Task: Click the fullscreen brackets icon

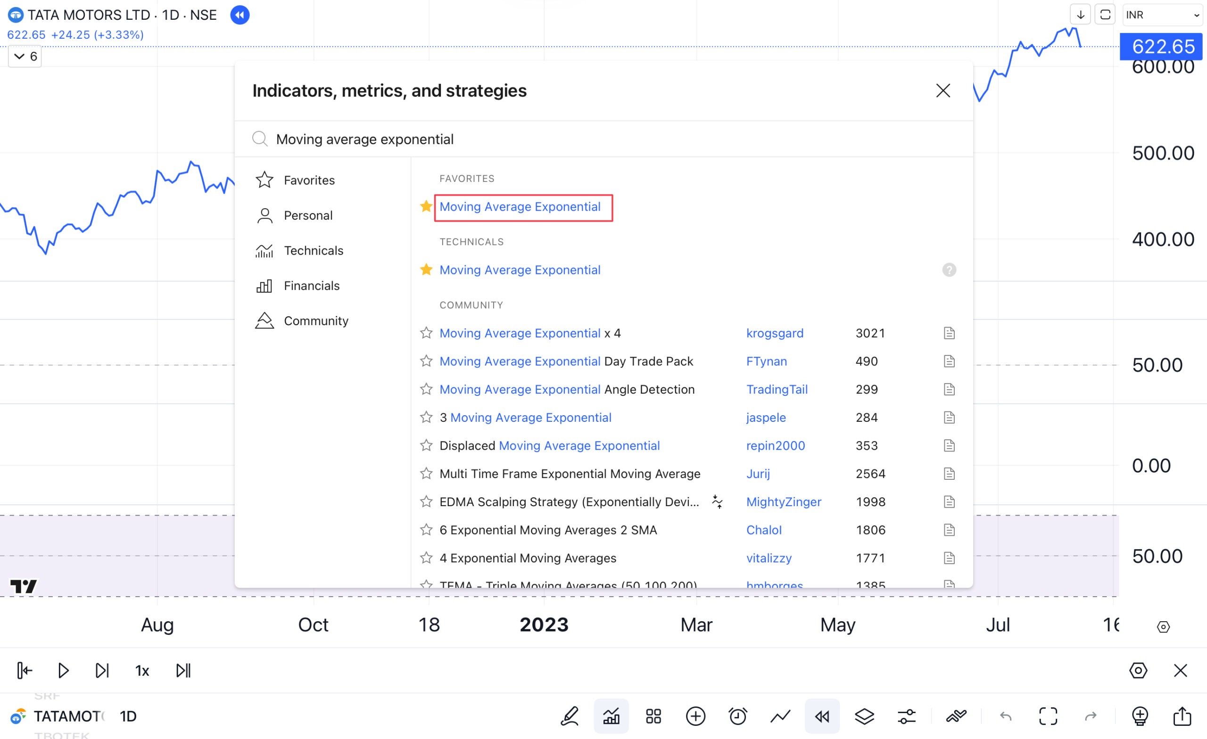Action: pyautogui.click(x=1048, y=716)
